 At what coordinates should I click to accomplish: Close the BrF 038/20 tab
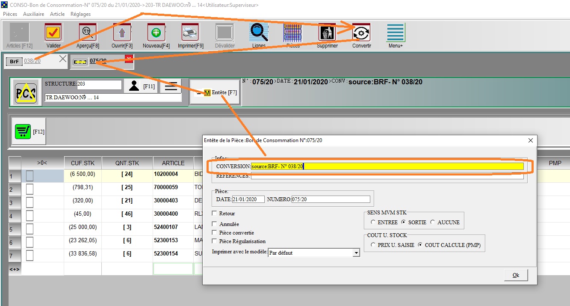(x=62, y=59)
